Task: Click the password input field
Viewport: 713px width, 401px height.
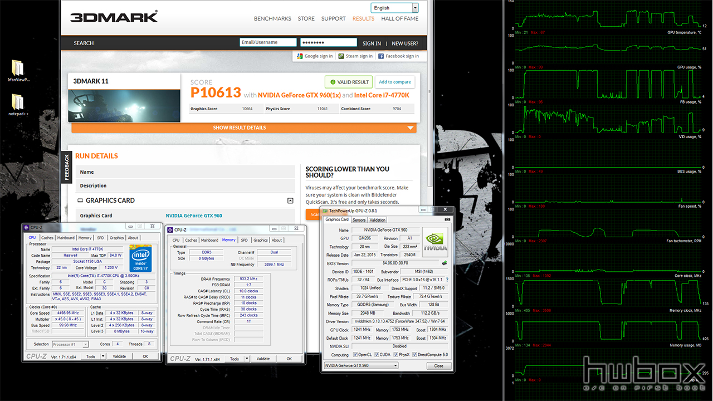Action: coord(329,42)
